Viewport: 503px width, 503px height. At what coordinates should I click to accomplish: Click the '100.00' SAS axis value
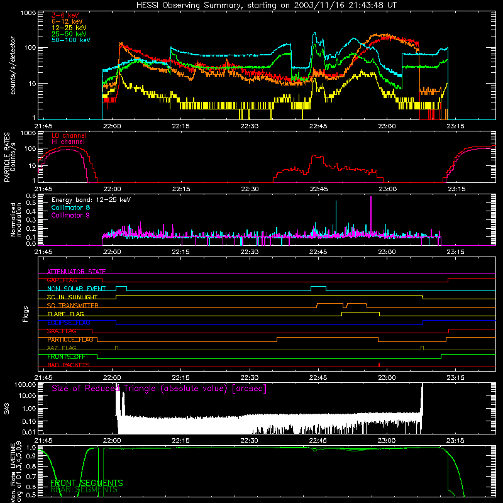(x=25, y=384)
